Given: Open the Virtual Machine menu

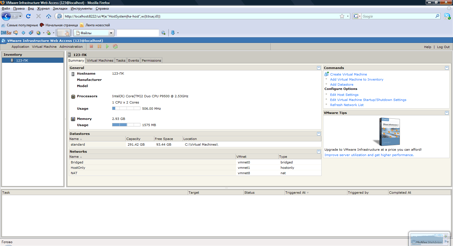Looking at the screenshot, I should (x=44, y=47).
